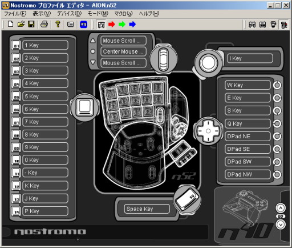Viewport: 292px width, 248px height.
Task: Select the DPad NW assignment field
Action: tap(248, 174)
